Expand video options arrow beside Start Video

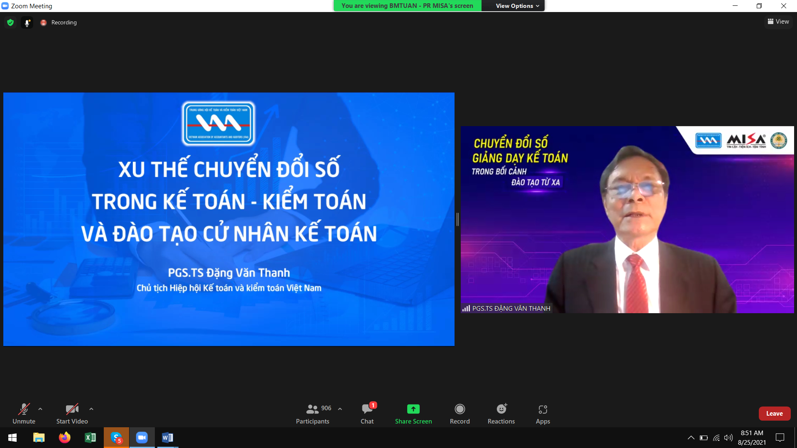[91, 409]
